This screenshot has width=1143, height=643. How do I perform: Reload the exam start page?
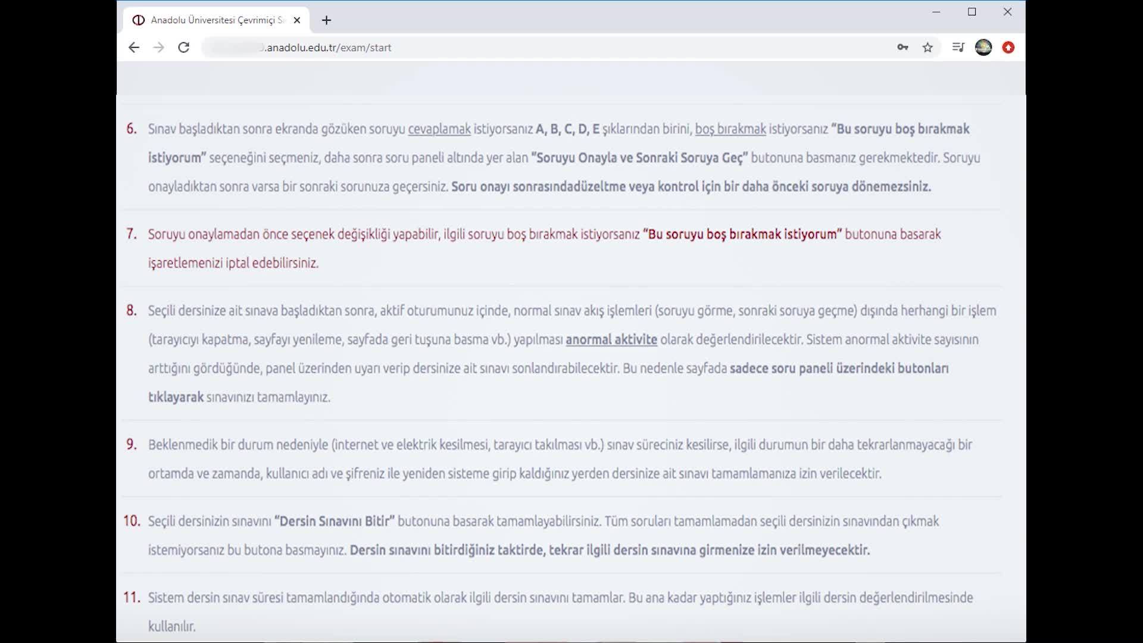pyautogui.click(x=184, y=48)
